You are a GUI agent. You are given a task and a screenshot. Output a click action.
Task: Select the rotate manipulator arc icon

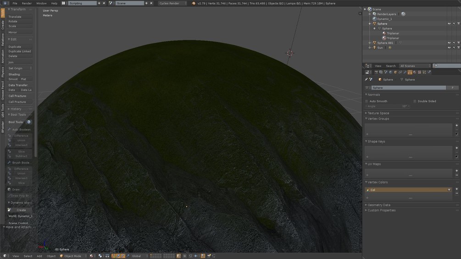(123, 256)
